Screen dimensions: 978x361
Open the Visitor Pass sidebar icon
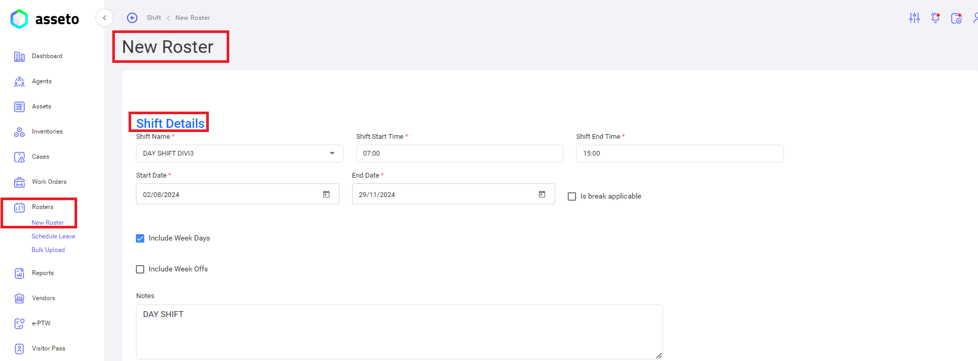pyautogui.click(x=19, y=349)
